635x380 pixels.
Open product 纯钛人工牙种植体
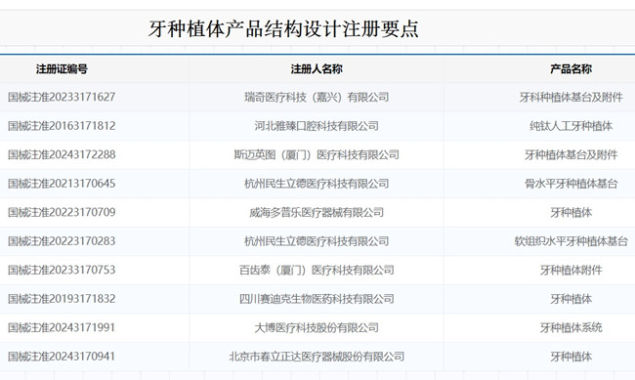571,126
